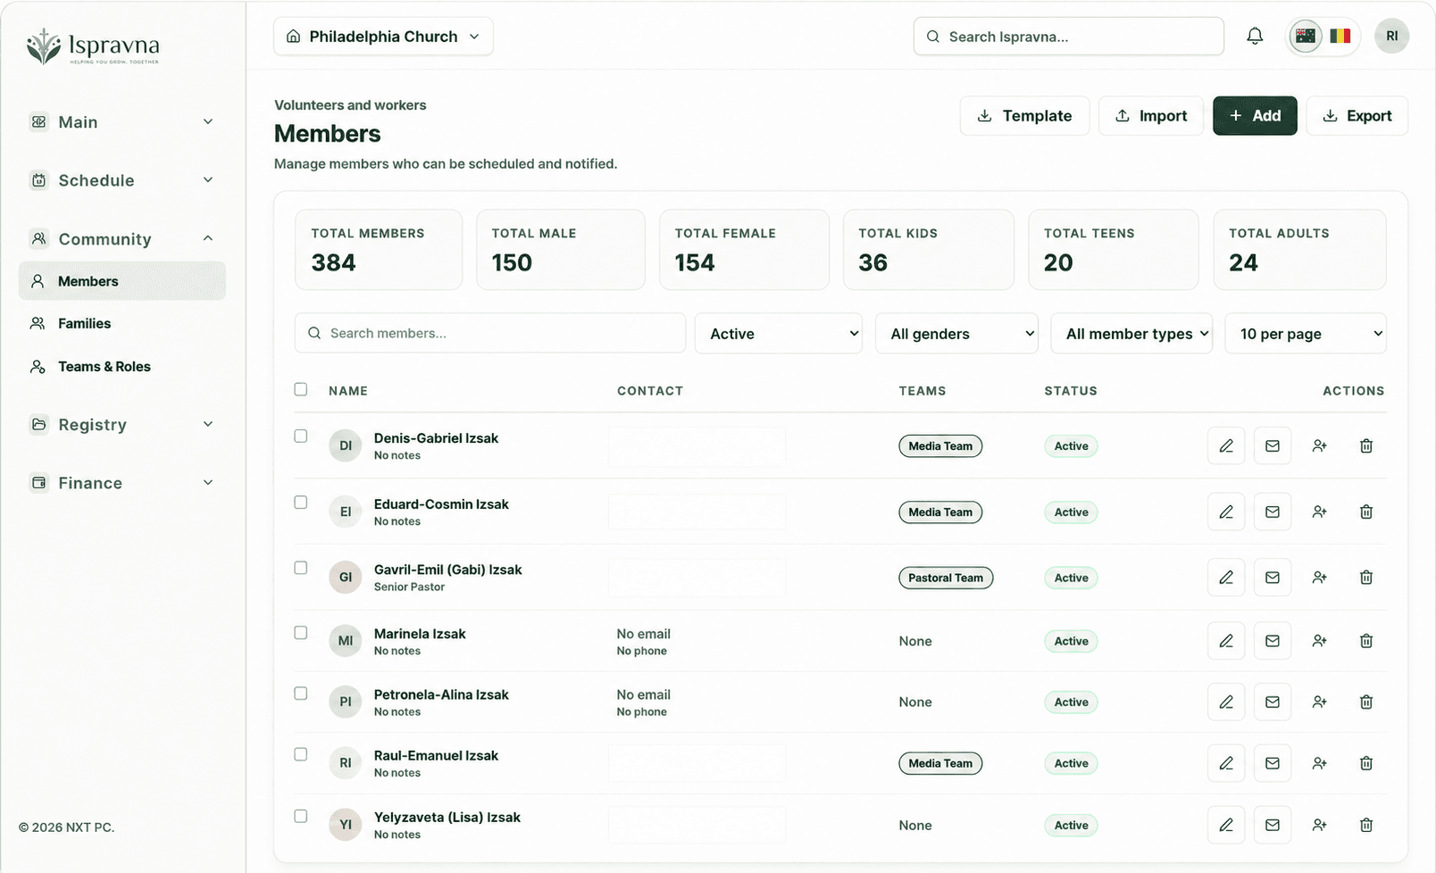Click the Total Kids stat card
The width and height of the screenshot is (1436, 873).
pos(929,250)
